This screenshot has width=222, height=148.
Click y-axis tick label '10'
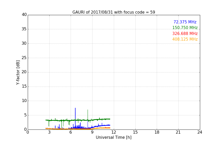click(x=24, y=101)
